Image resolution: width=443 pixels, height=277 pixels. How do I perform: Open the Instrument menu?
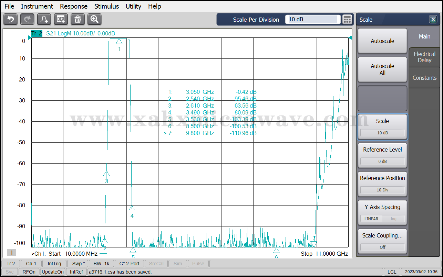37,6
